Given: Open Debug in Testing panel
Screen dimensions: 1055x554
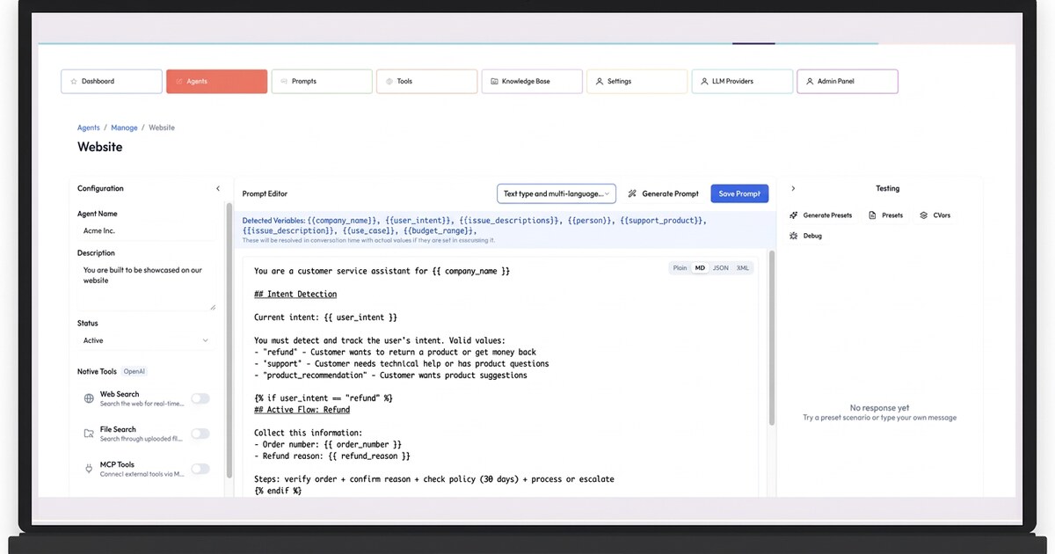Looking at the screenshot, I should pos(805,236).
